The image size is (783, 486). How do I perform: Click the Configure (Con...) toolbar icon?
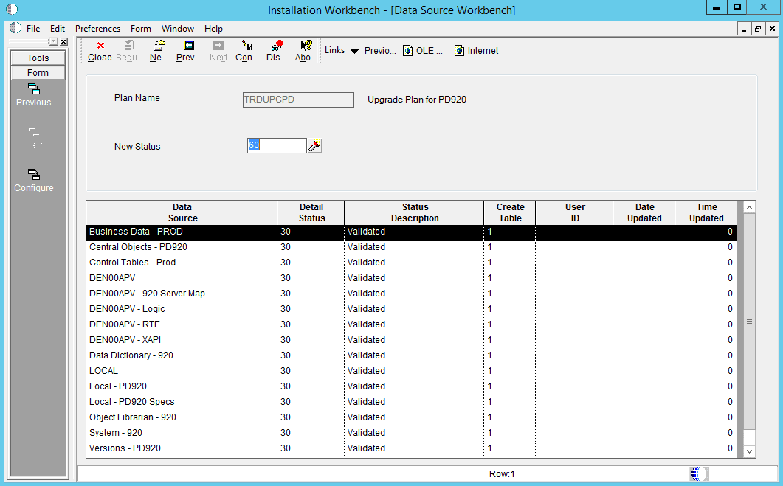247,46
